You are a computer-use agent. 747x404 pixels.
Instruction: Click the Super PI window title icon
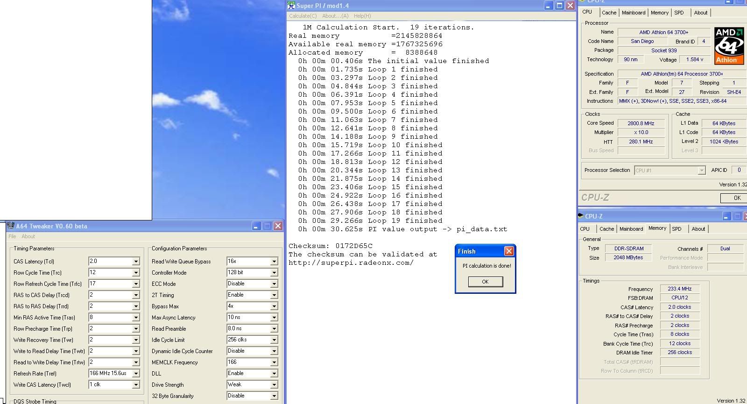[291, 6]
